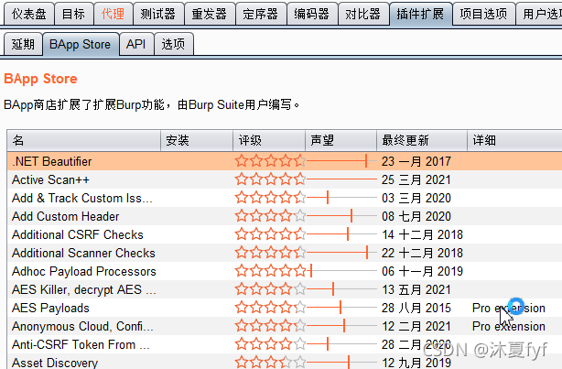
Task: Click star rating of AES Killer row
Action: click(271, 289)
